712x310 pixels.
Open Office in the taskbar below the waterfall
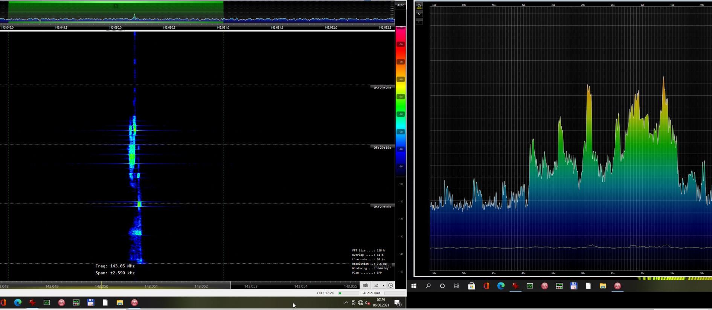[3, 302]
